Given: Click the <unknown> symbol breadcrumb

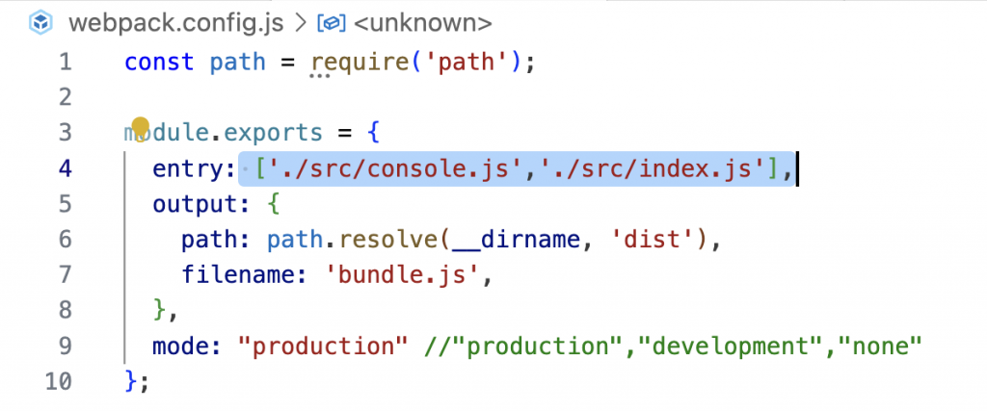Looking at the screenshot, I should (x=422, y=23).
